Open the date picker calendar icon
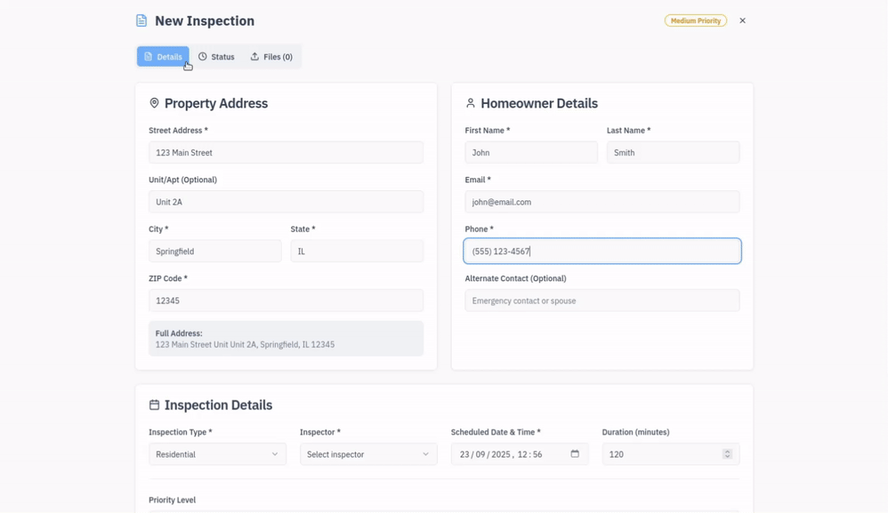888x513 pixels. [x=575, y=453]
